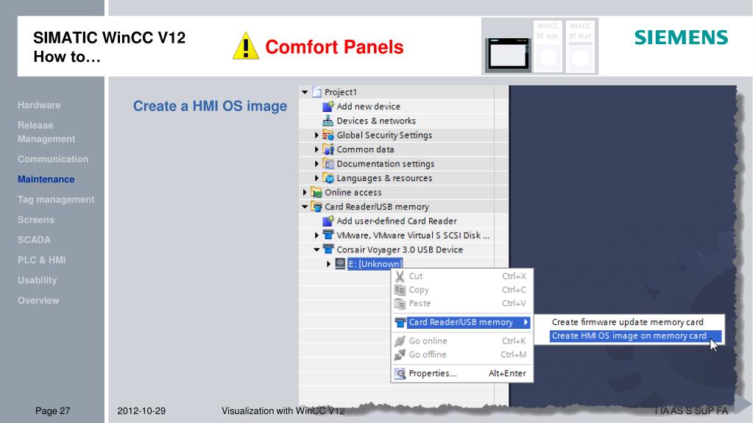The image size is (753, 423).
Task: Select Go offline in context menu
Action: click(462, 355)
